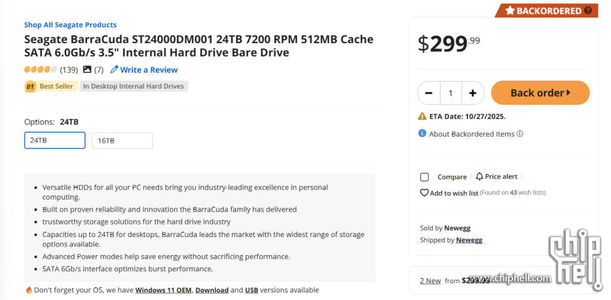This screenshot has height=300, width=611.
Task: Open the 2 New offers link
Action: click(431, 281)
